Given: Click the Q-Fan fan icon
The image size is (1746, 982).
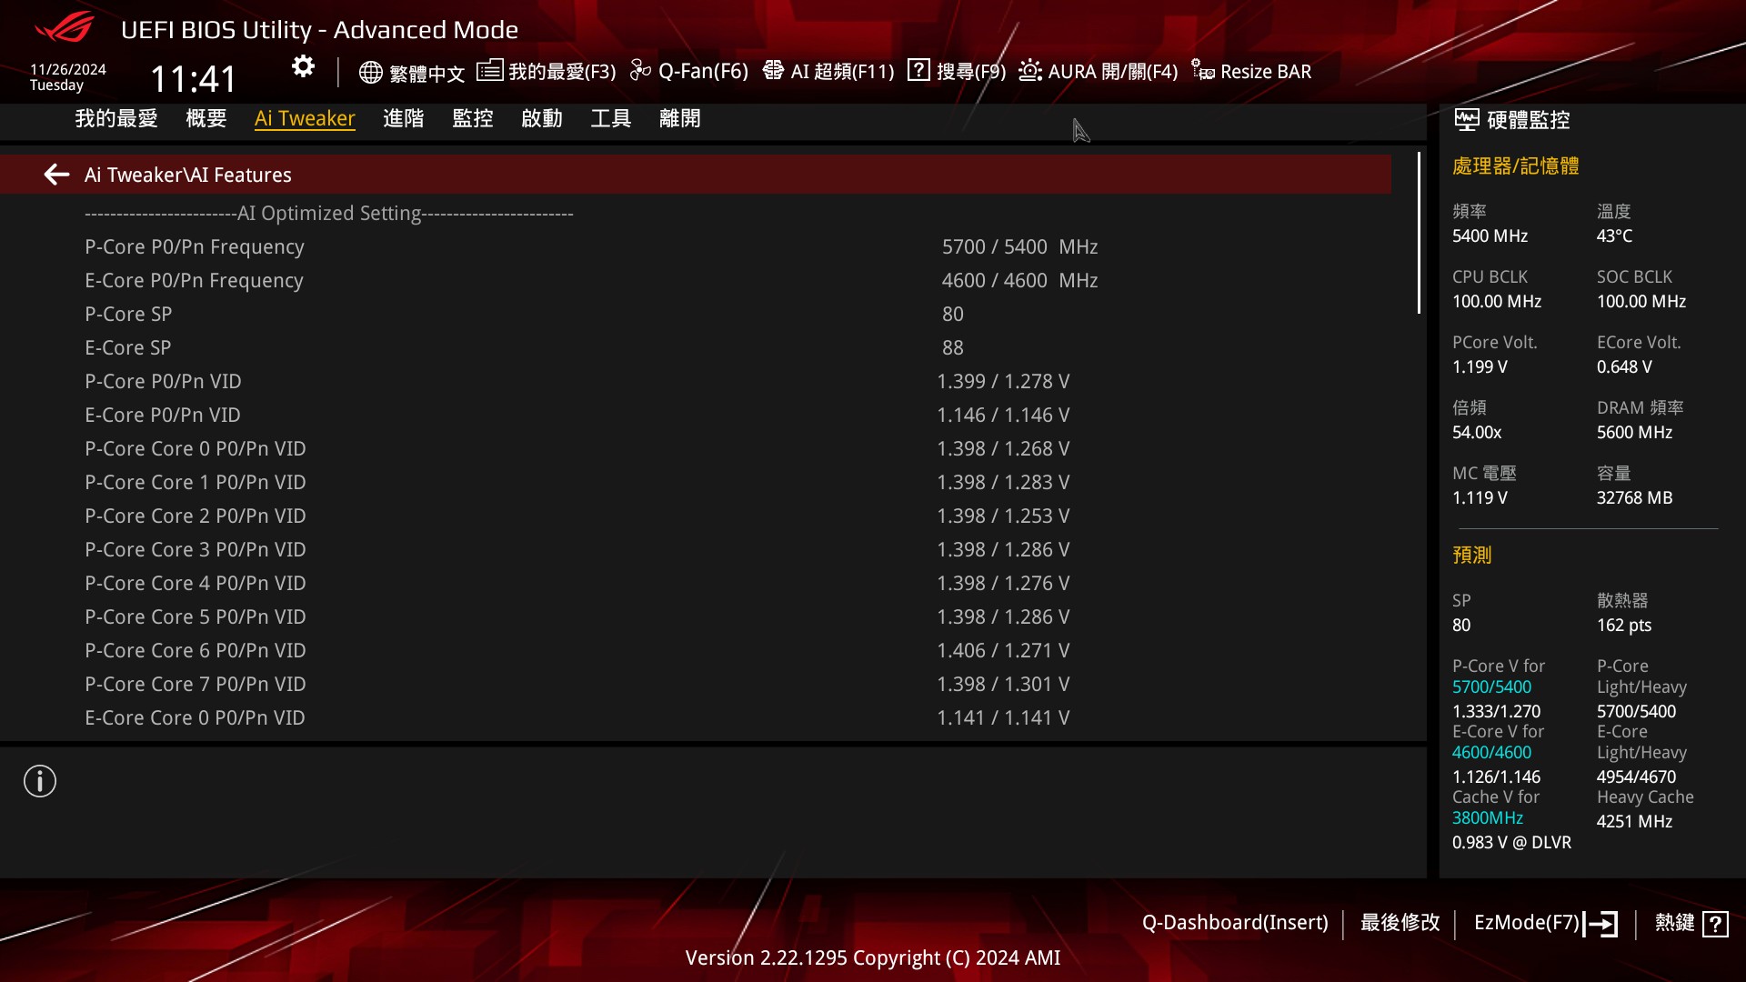Looking at the screenshot, I should pos(640,70).
